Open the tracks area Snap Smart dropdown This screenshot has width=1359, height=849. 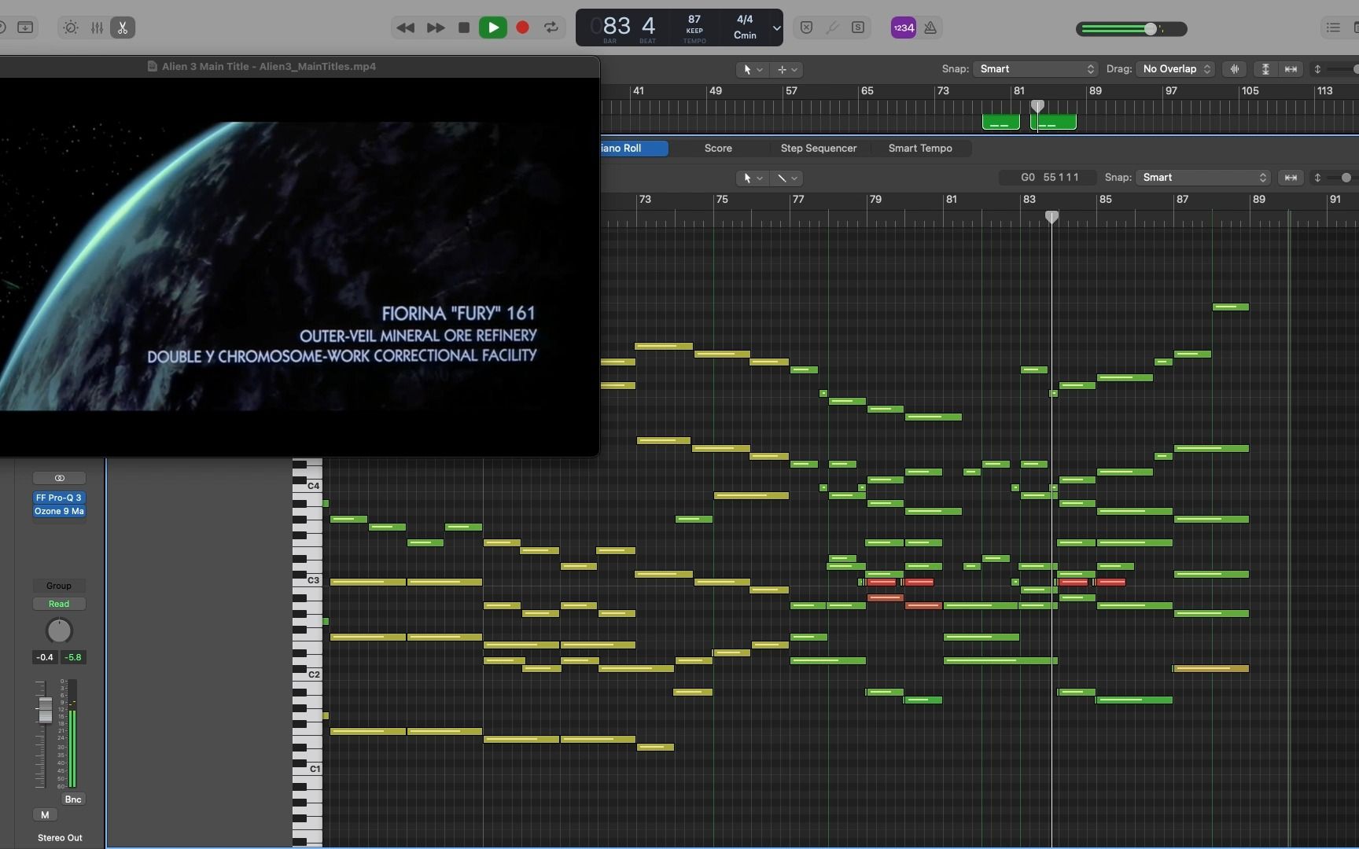point(1036,69)
